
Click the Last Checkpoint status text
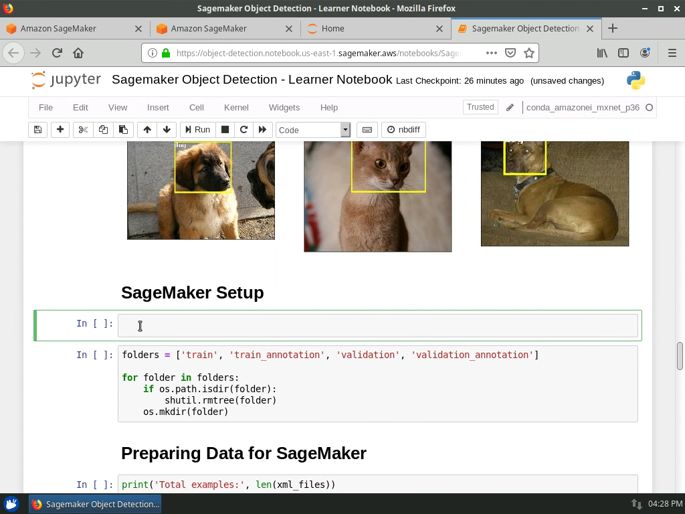point(460,81)
